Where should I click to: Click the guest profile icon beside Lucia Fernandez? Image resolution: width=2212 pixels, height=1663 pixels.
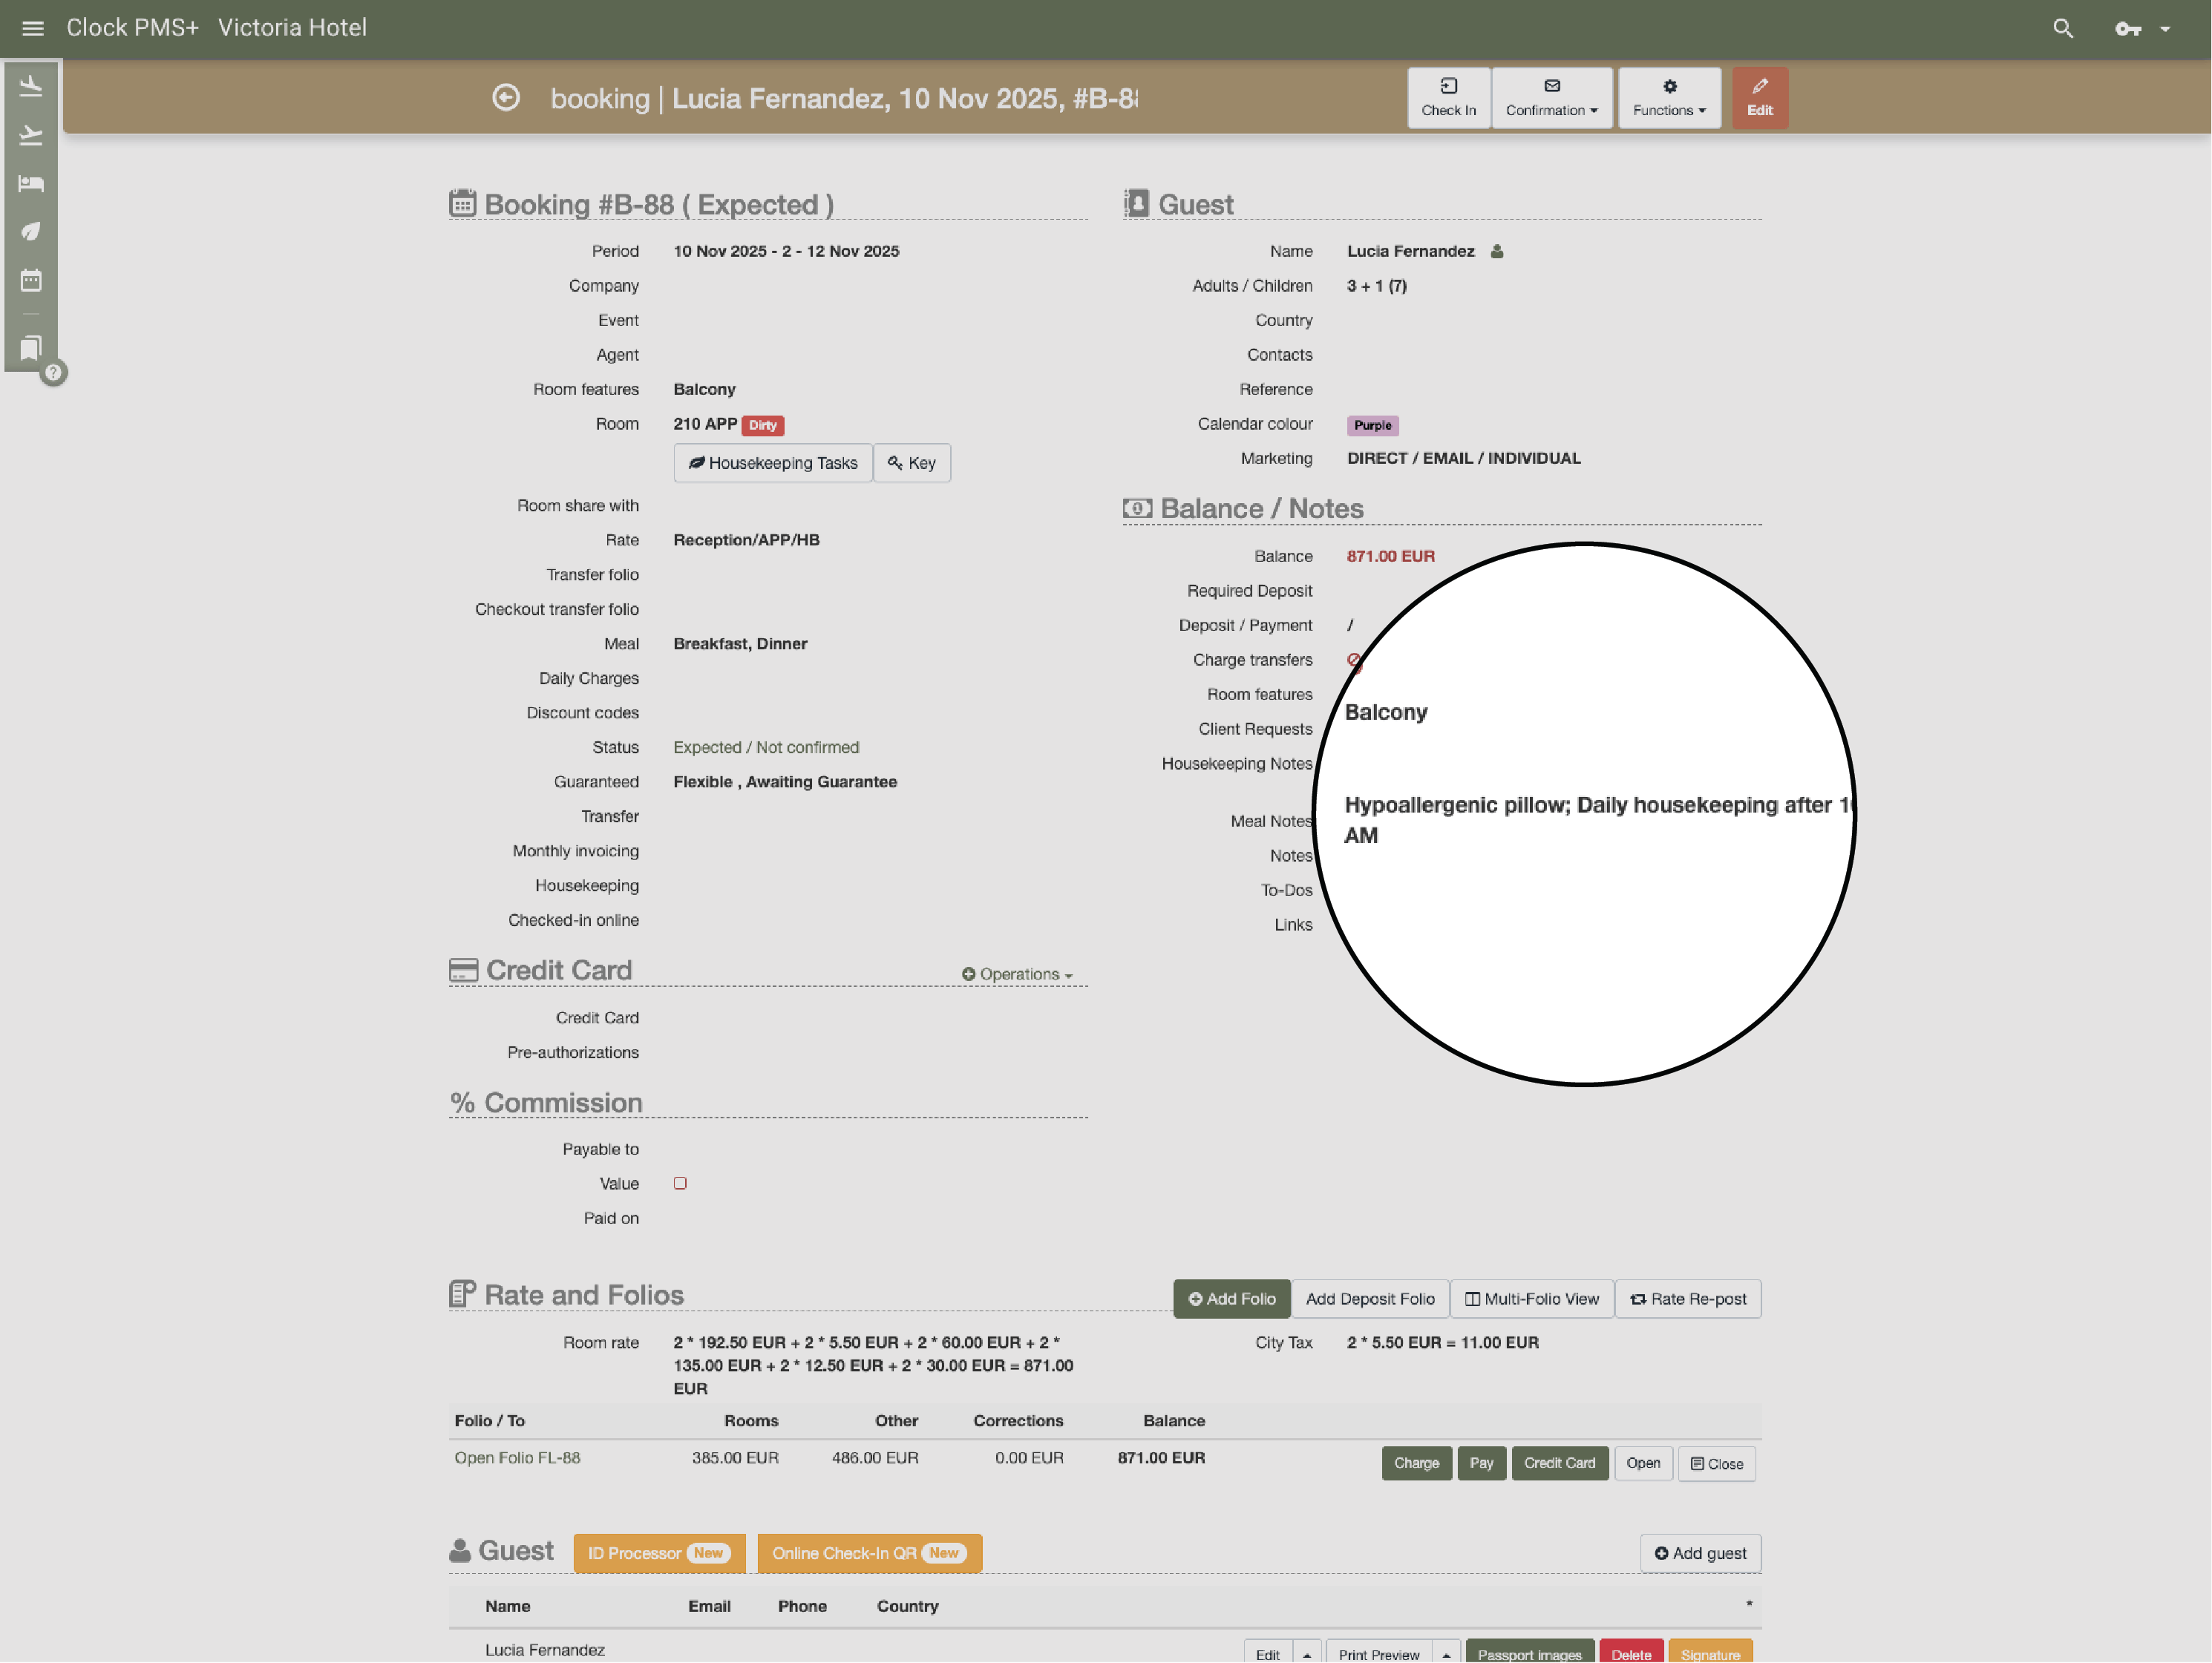1496,252
